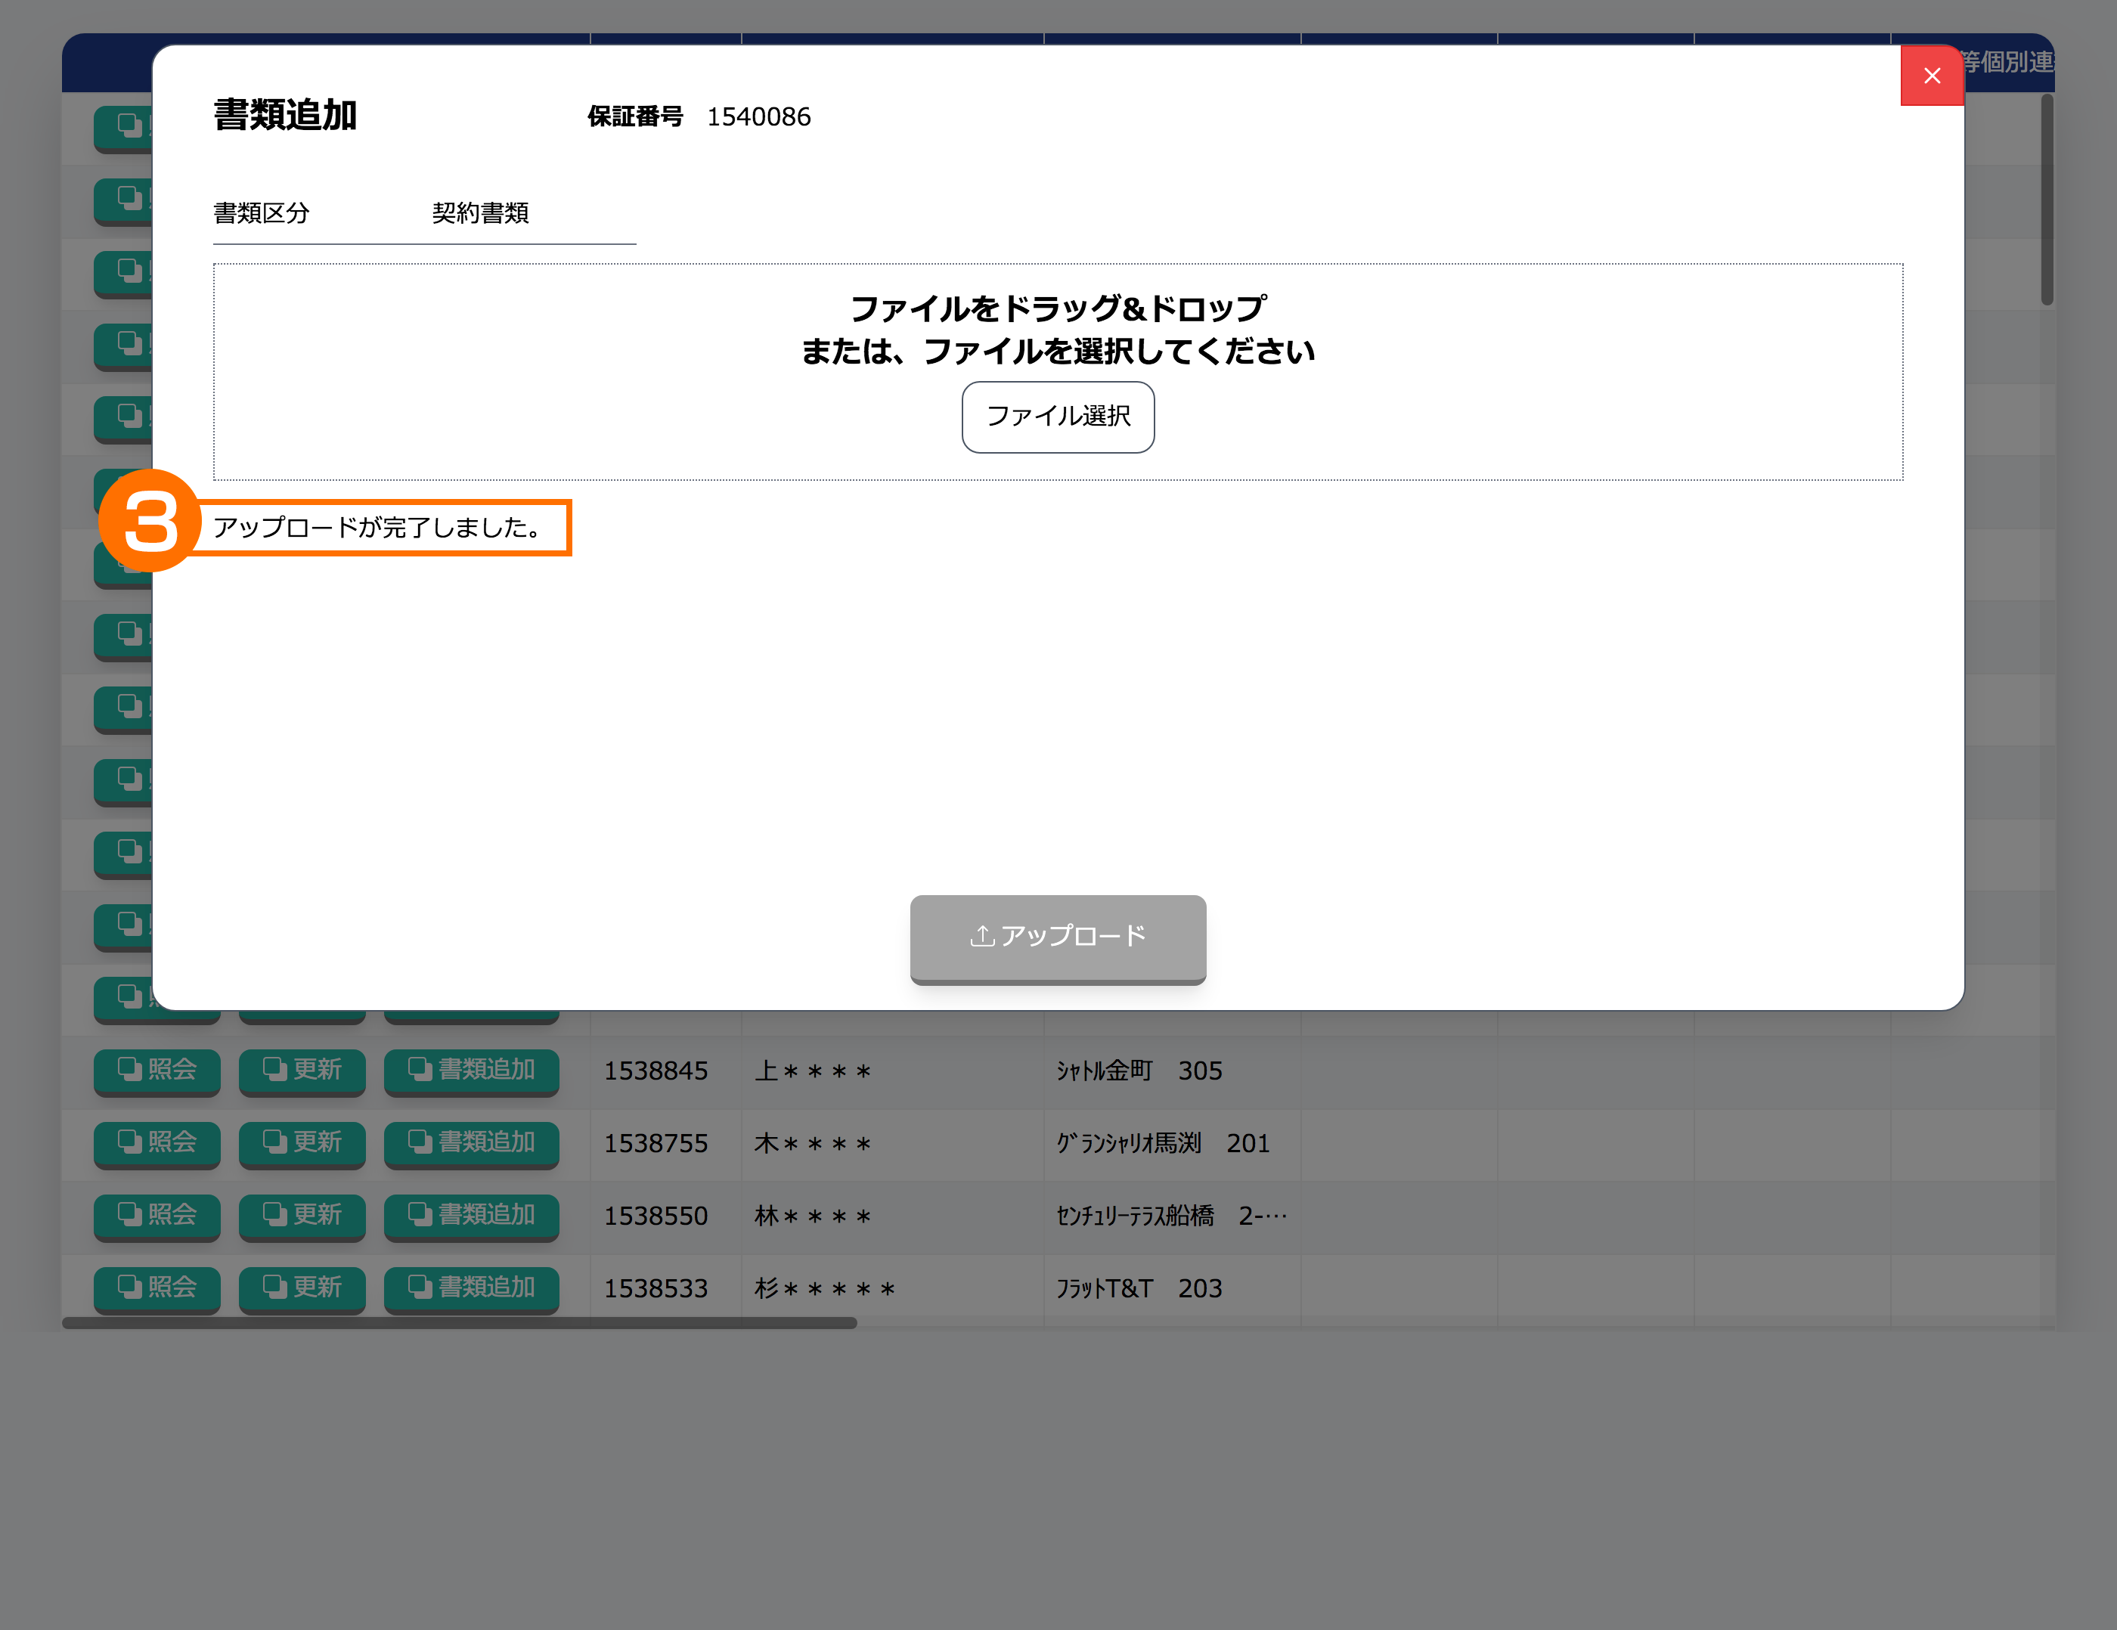Image resolution: width=2117 pixels, height=1630 pixels.
Task: Click 更新 button for row 1538533
Action: click(x=302, y=1288)
